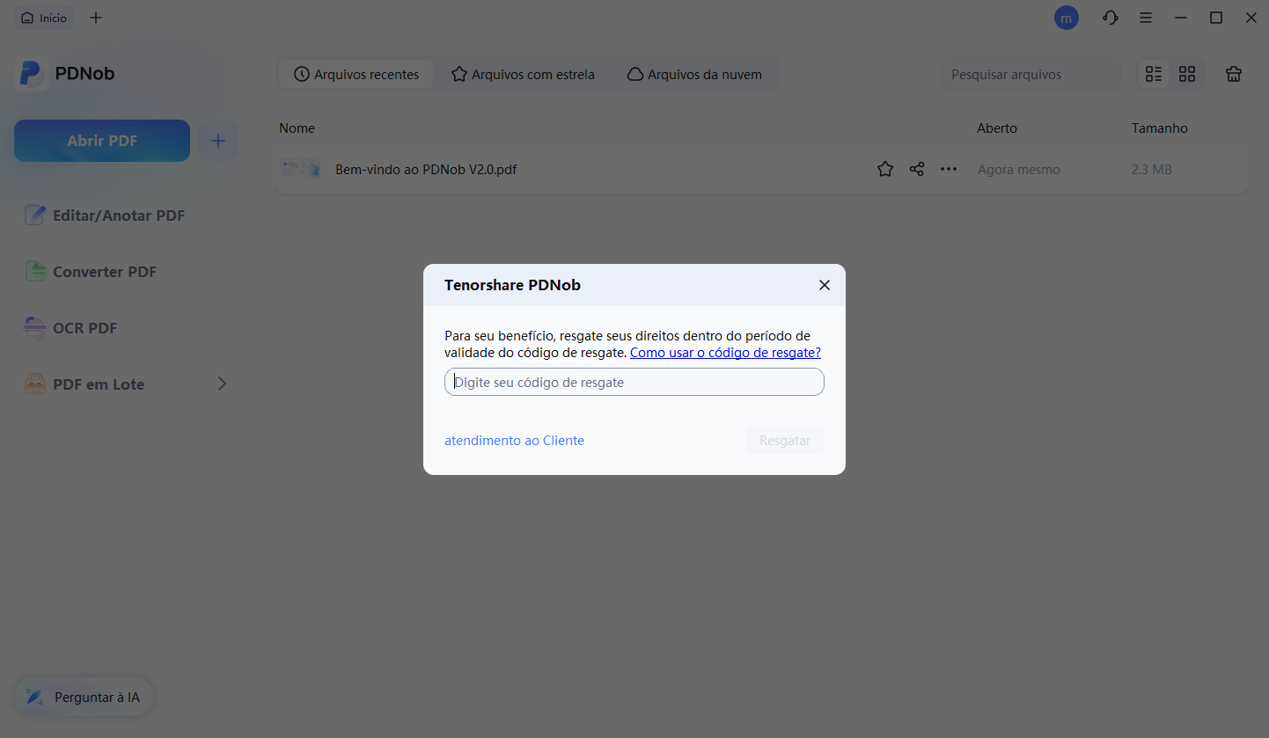
Task: Click the redemption code input field
Action: click(634, 383)
